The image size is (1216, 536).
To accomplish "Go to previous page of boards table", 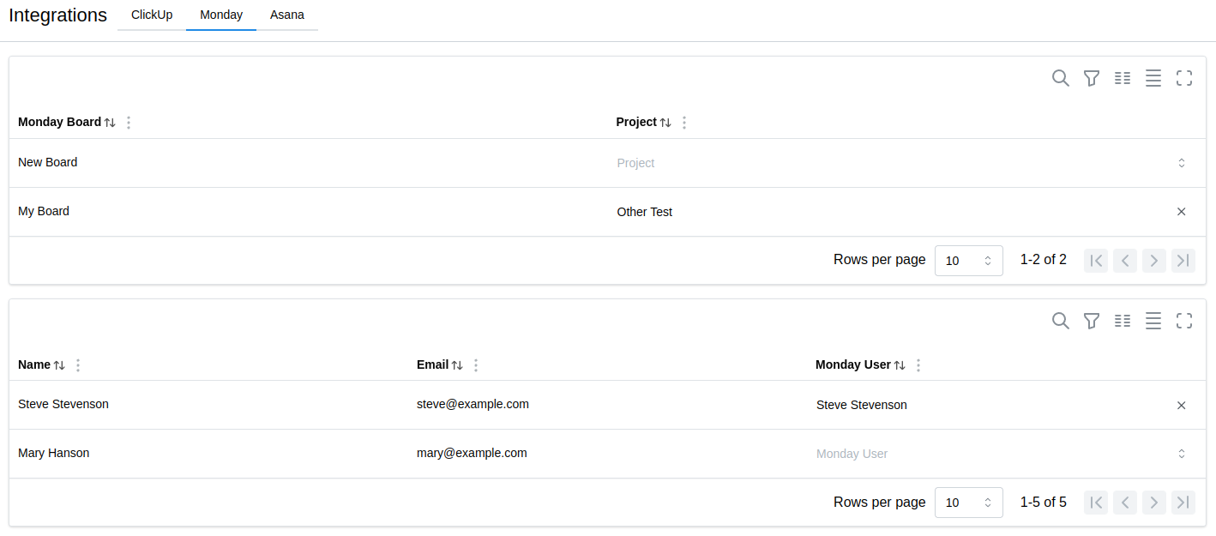I will pos(1125,261).
